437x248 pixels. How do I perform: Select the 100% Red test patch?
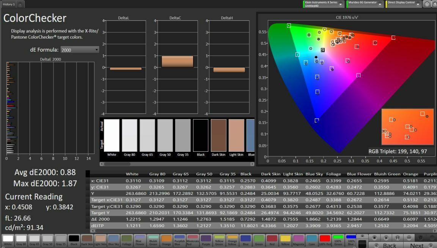(x=325, y=238)
